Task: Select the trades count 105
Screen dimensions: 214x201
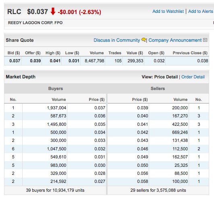Action: click(118, 61)
